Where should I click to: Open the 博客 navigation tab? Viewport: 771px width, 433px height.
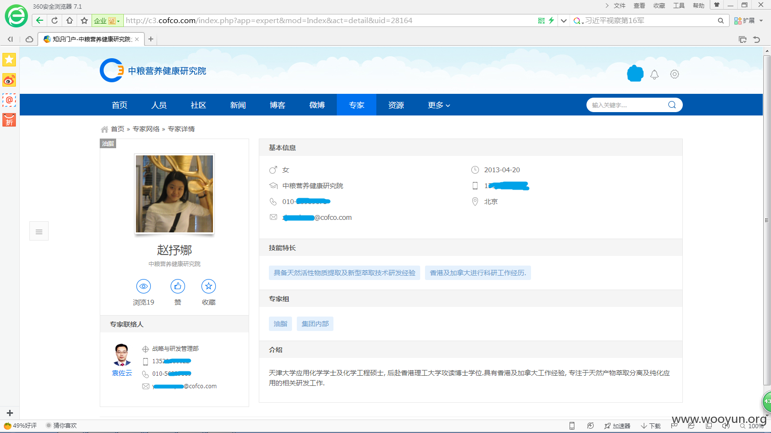[x=278, y=105]
